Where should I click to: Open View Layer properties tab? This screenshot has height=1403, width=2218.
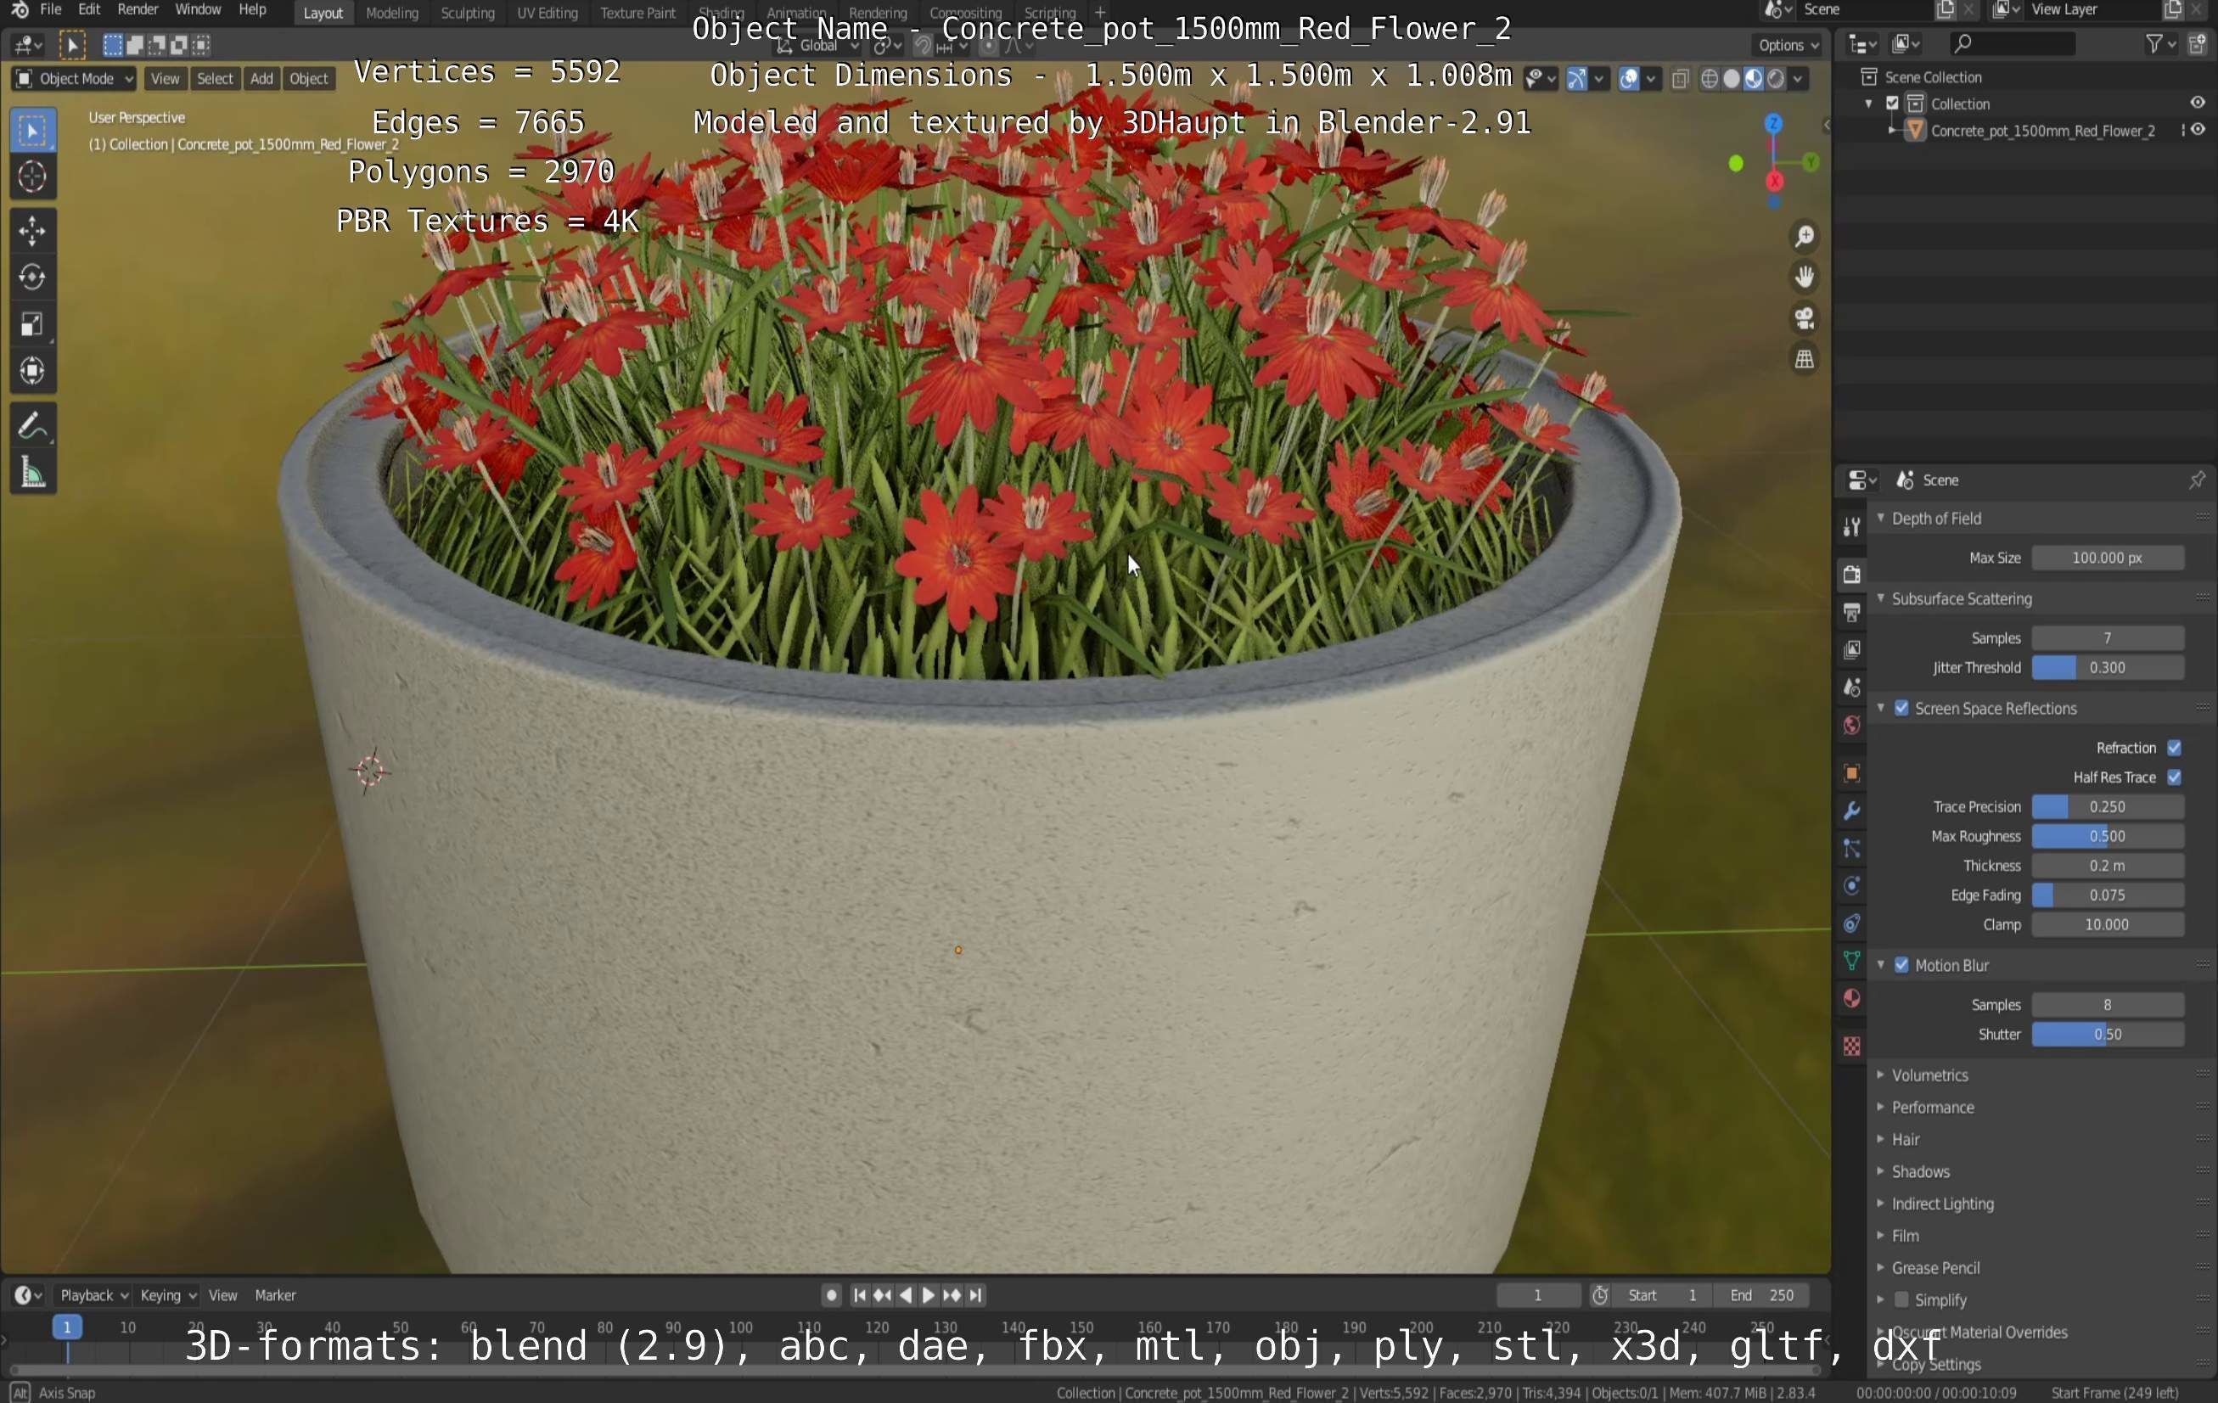[1851, 649]
